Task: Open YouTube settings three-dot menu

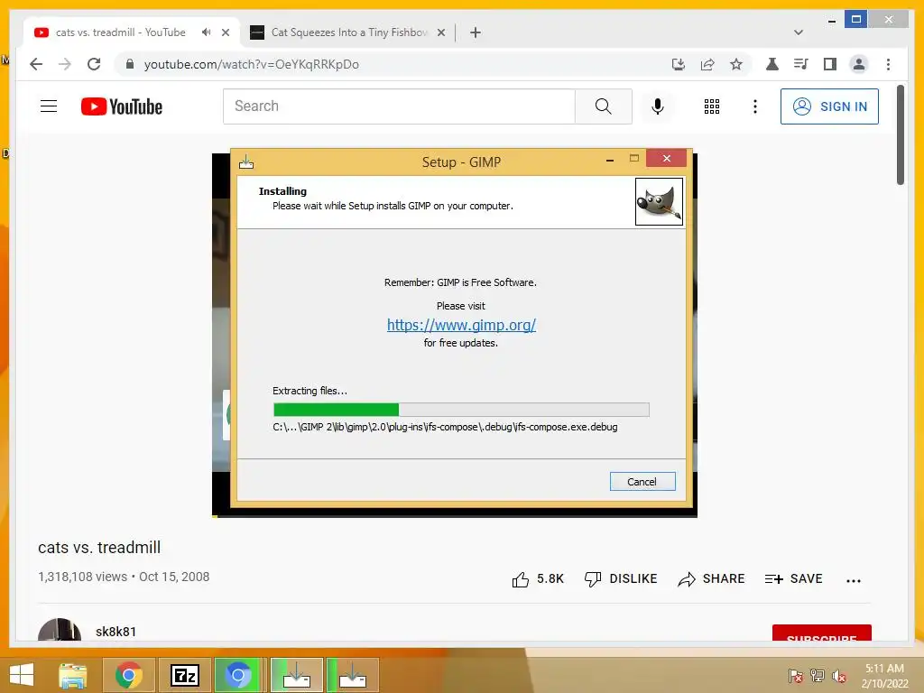Action: (x=755, y=106)
